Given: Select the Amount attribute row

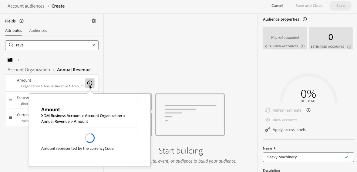Looking at the screenshot, I should pyautogui.click(x=52, y=83).
